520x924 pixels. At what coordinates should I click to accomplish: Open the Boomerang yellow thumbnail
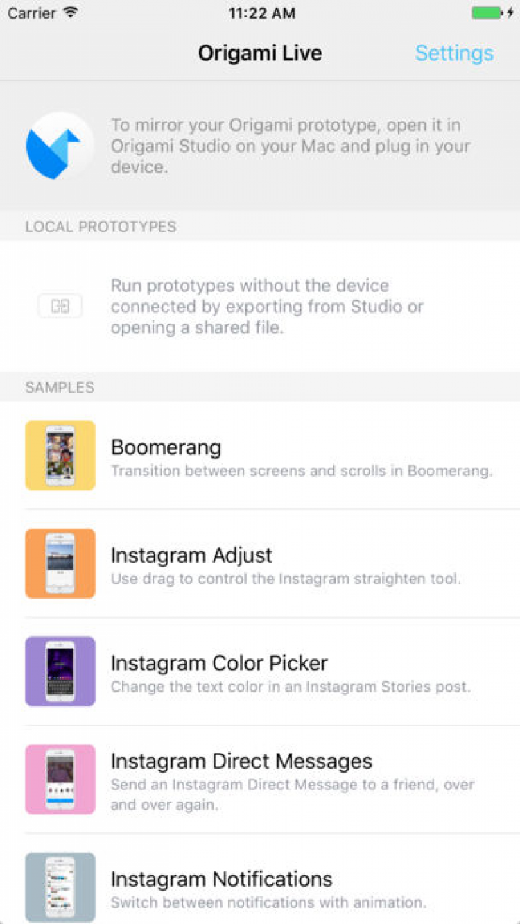click(60, 455)
